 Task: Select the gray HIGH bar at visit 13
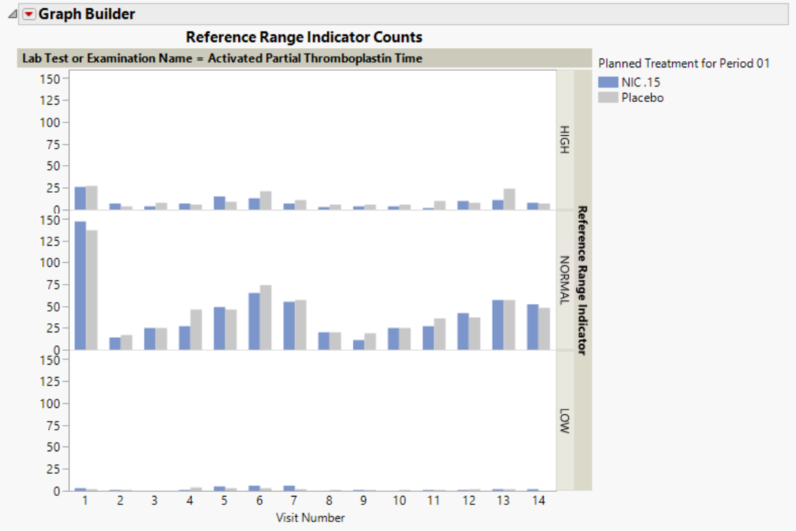tap(509, 199)
